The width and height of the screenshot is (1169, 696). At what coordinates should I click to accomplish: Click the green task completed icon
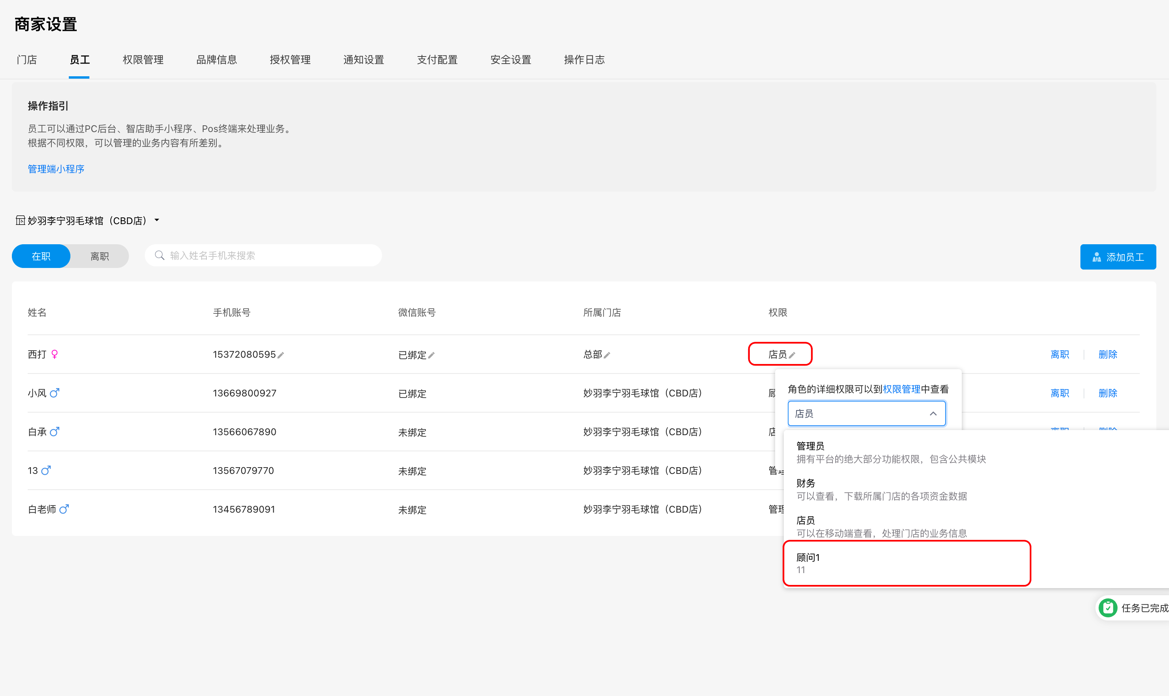pos(1108,608)
